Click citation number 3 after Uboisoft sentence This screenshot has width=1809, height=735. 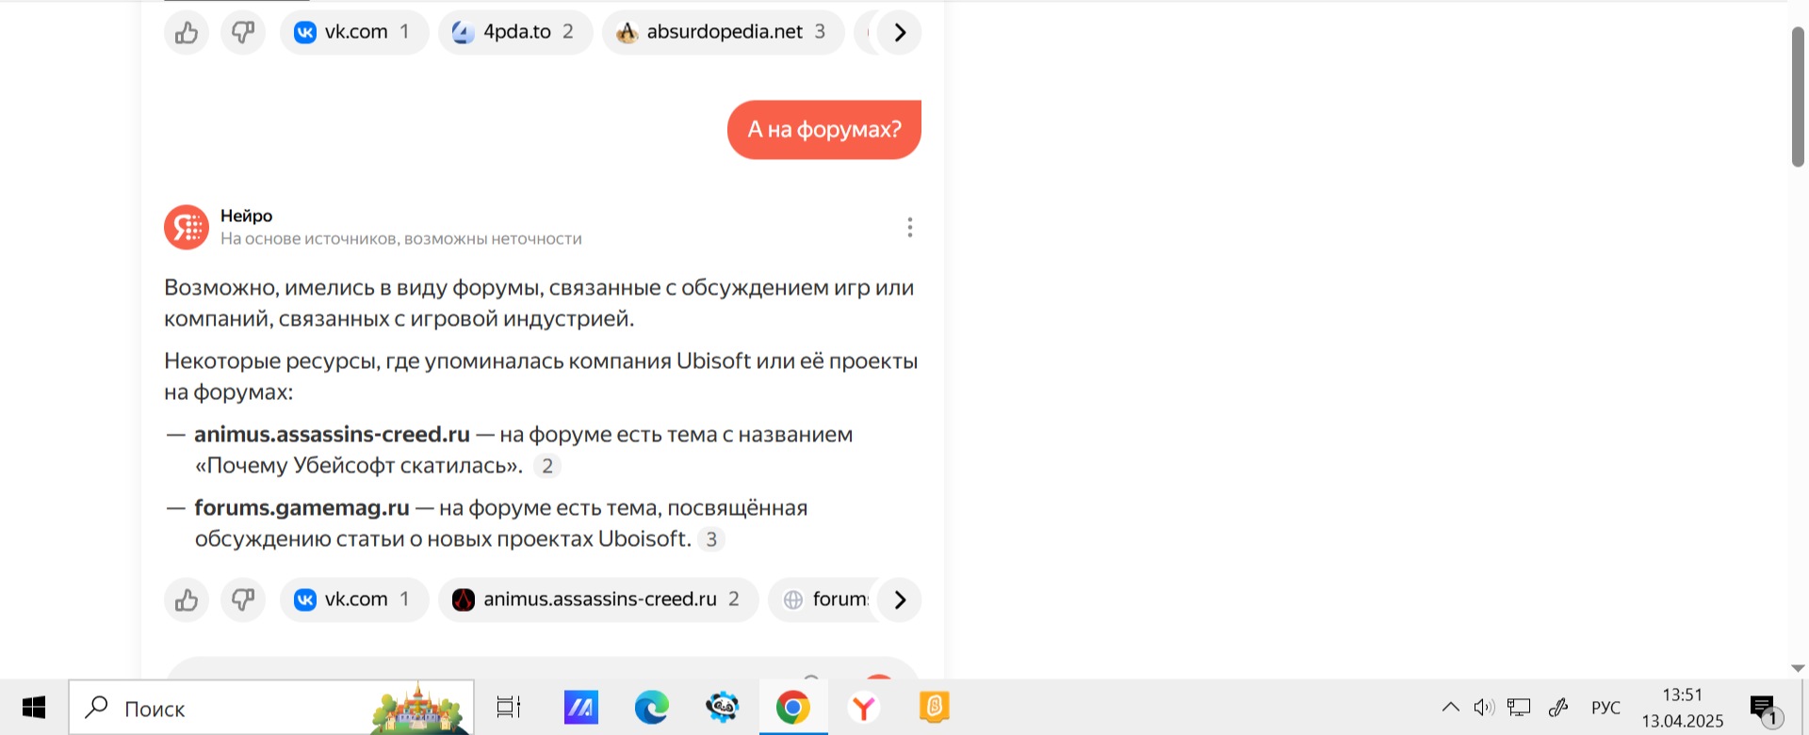711,539
